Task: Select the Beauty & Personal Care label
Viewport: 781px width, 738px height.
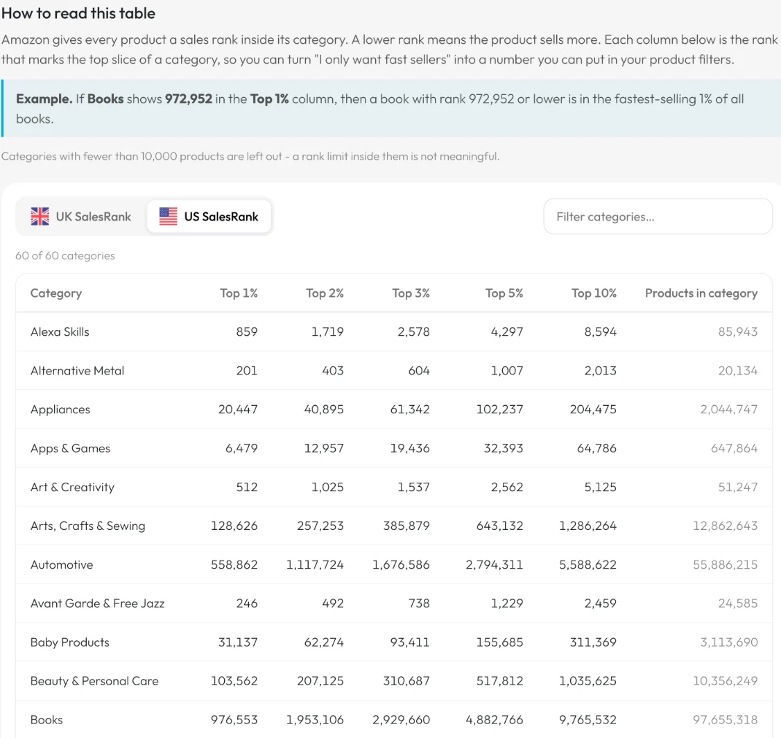Action: click(x=94, y=680)
